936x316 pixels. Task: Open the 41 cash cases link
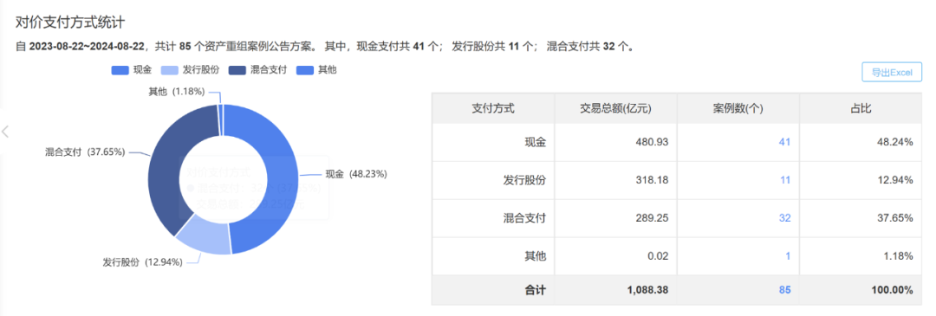784,143
